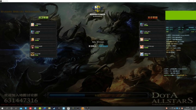Image resolution: width=196 pixels, height=110 pixels.
Task: Click the taskbar clock and date
Action: (x=187, y=108)
